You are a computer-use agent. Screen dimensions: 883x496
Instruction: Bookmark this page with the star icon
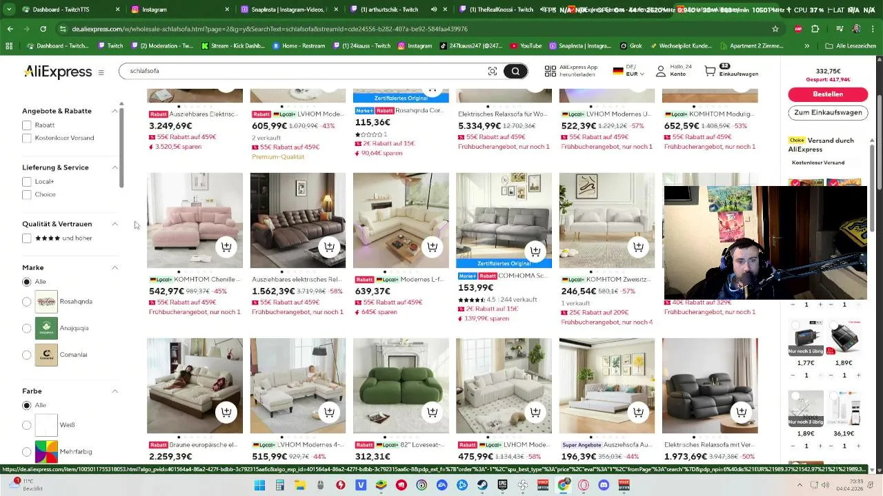(775, 29)
